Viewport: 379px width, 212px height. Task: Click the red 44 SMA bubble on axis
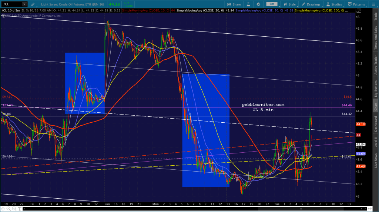pyautogui.click(x=358, y=135)
